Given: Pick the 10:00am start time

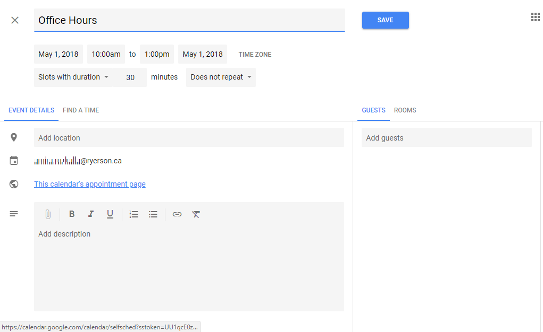Looking at the screenshot, I should point(106,54).
